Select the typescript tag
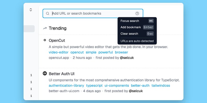The height and width of the screenshot is (103, 207). pyautogui.click(x=94, y=86)
